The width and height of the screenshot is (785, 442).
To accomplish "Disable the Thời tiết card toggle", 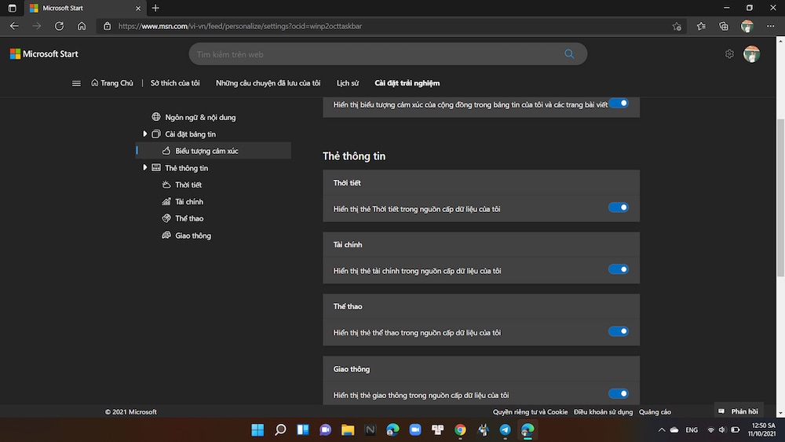I will click(x=619, y=208).
